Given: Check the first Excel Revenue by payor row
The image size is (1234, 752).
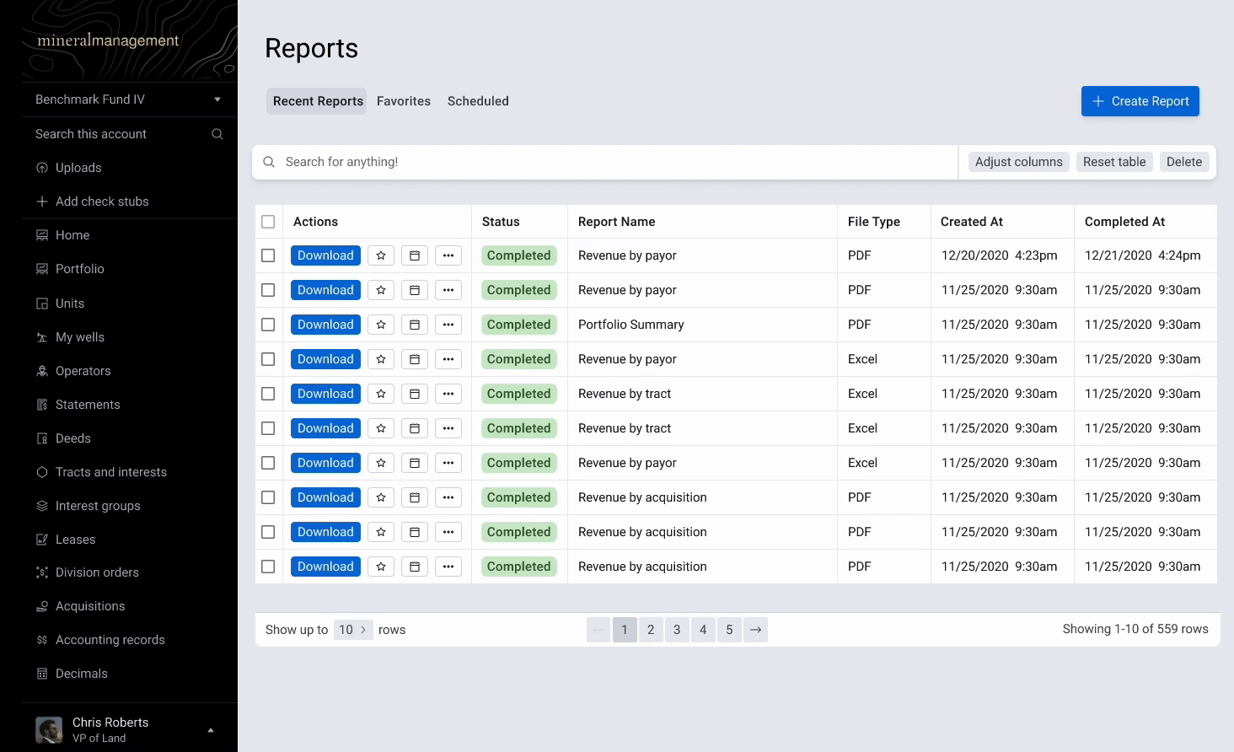Looking at the screenshot, I should pyautogui.click(x=268, y=359).
